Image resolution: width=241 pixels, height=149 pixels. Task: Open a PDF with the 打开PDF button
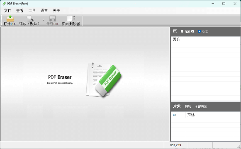pos(10,20)
